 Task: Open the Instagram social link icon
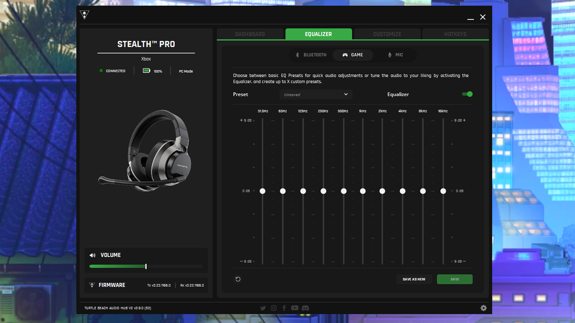point(274,308)
